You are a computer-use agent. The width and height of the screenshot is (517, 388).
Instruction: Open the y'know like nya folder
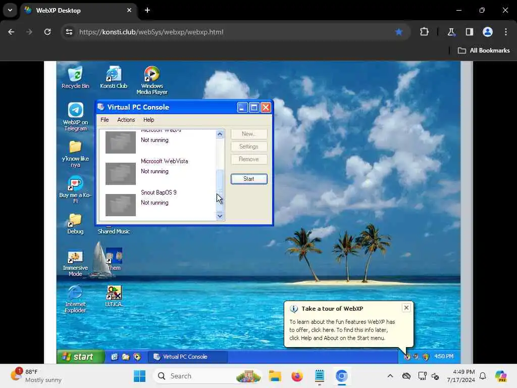[x=75, y=154]
